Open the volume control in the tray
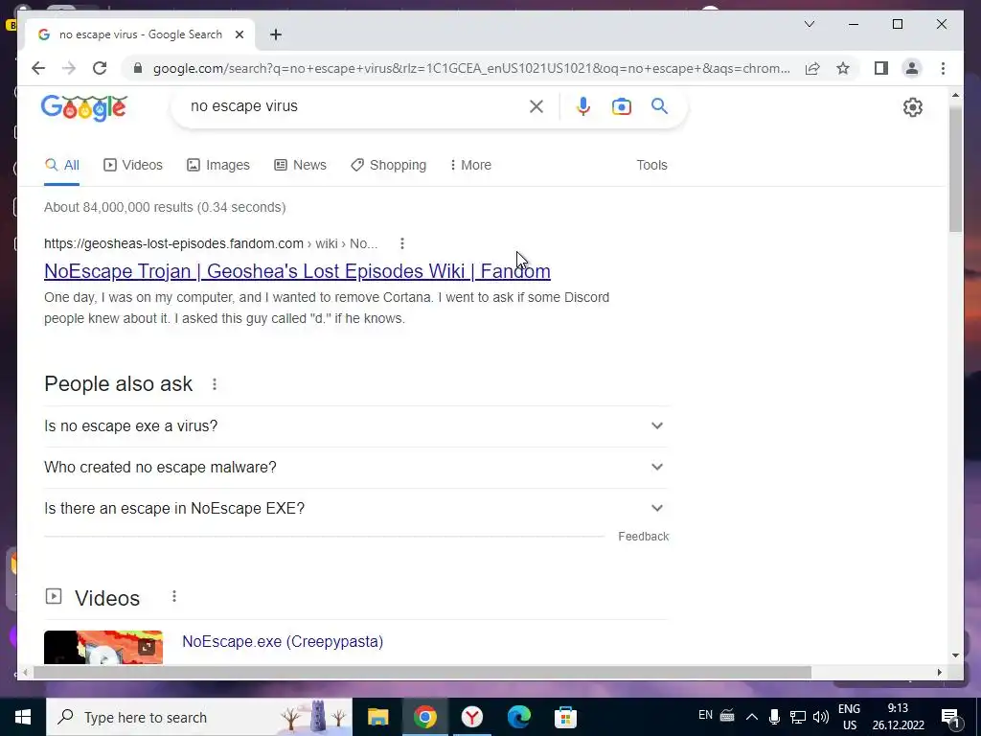The height and width of the screenshot is (736, 981). coord(821,717)
